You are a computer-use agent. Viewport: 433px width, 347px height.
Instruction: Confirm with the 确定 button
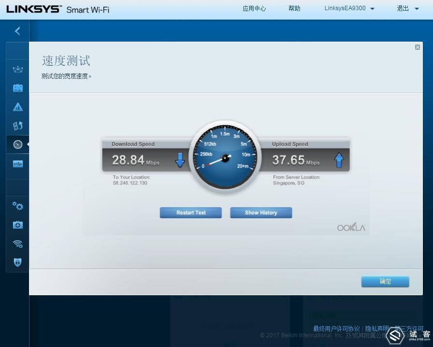click(385, 281)
